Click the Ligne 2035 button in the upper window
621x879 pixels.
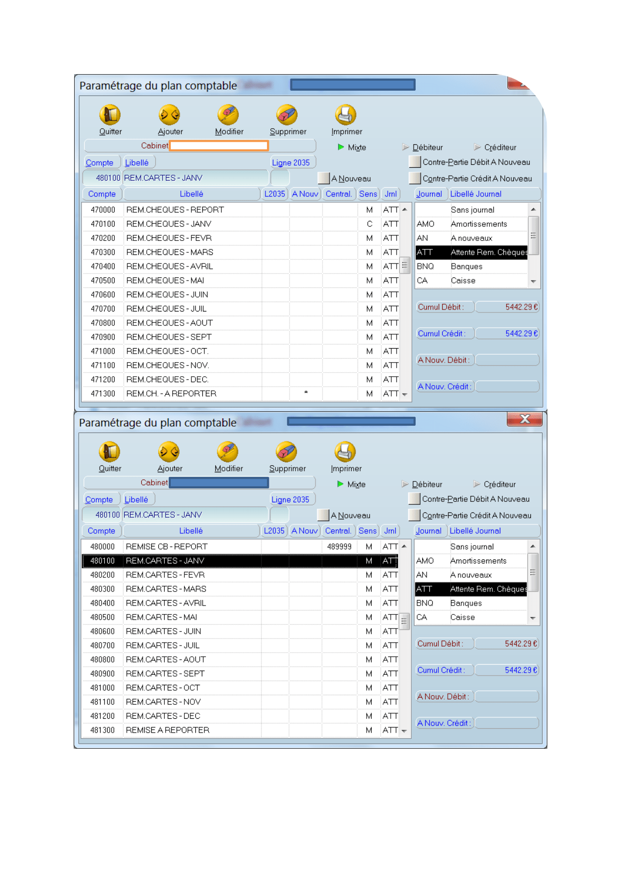291,163
